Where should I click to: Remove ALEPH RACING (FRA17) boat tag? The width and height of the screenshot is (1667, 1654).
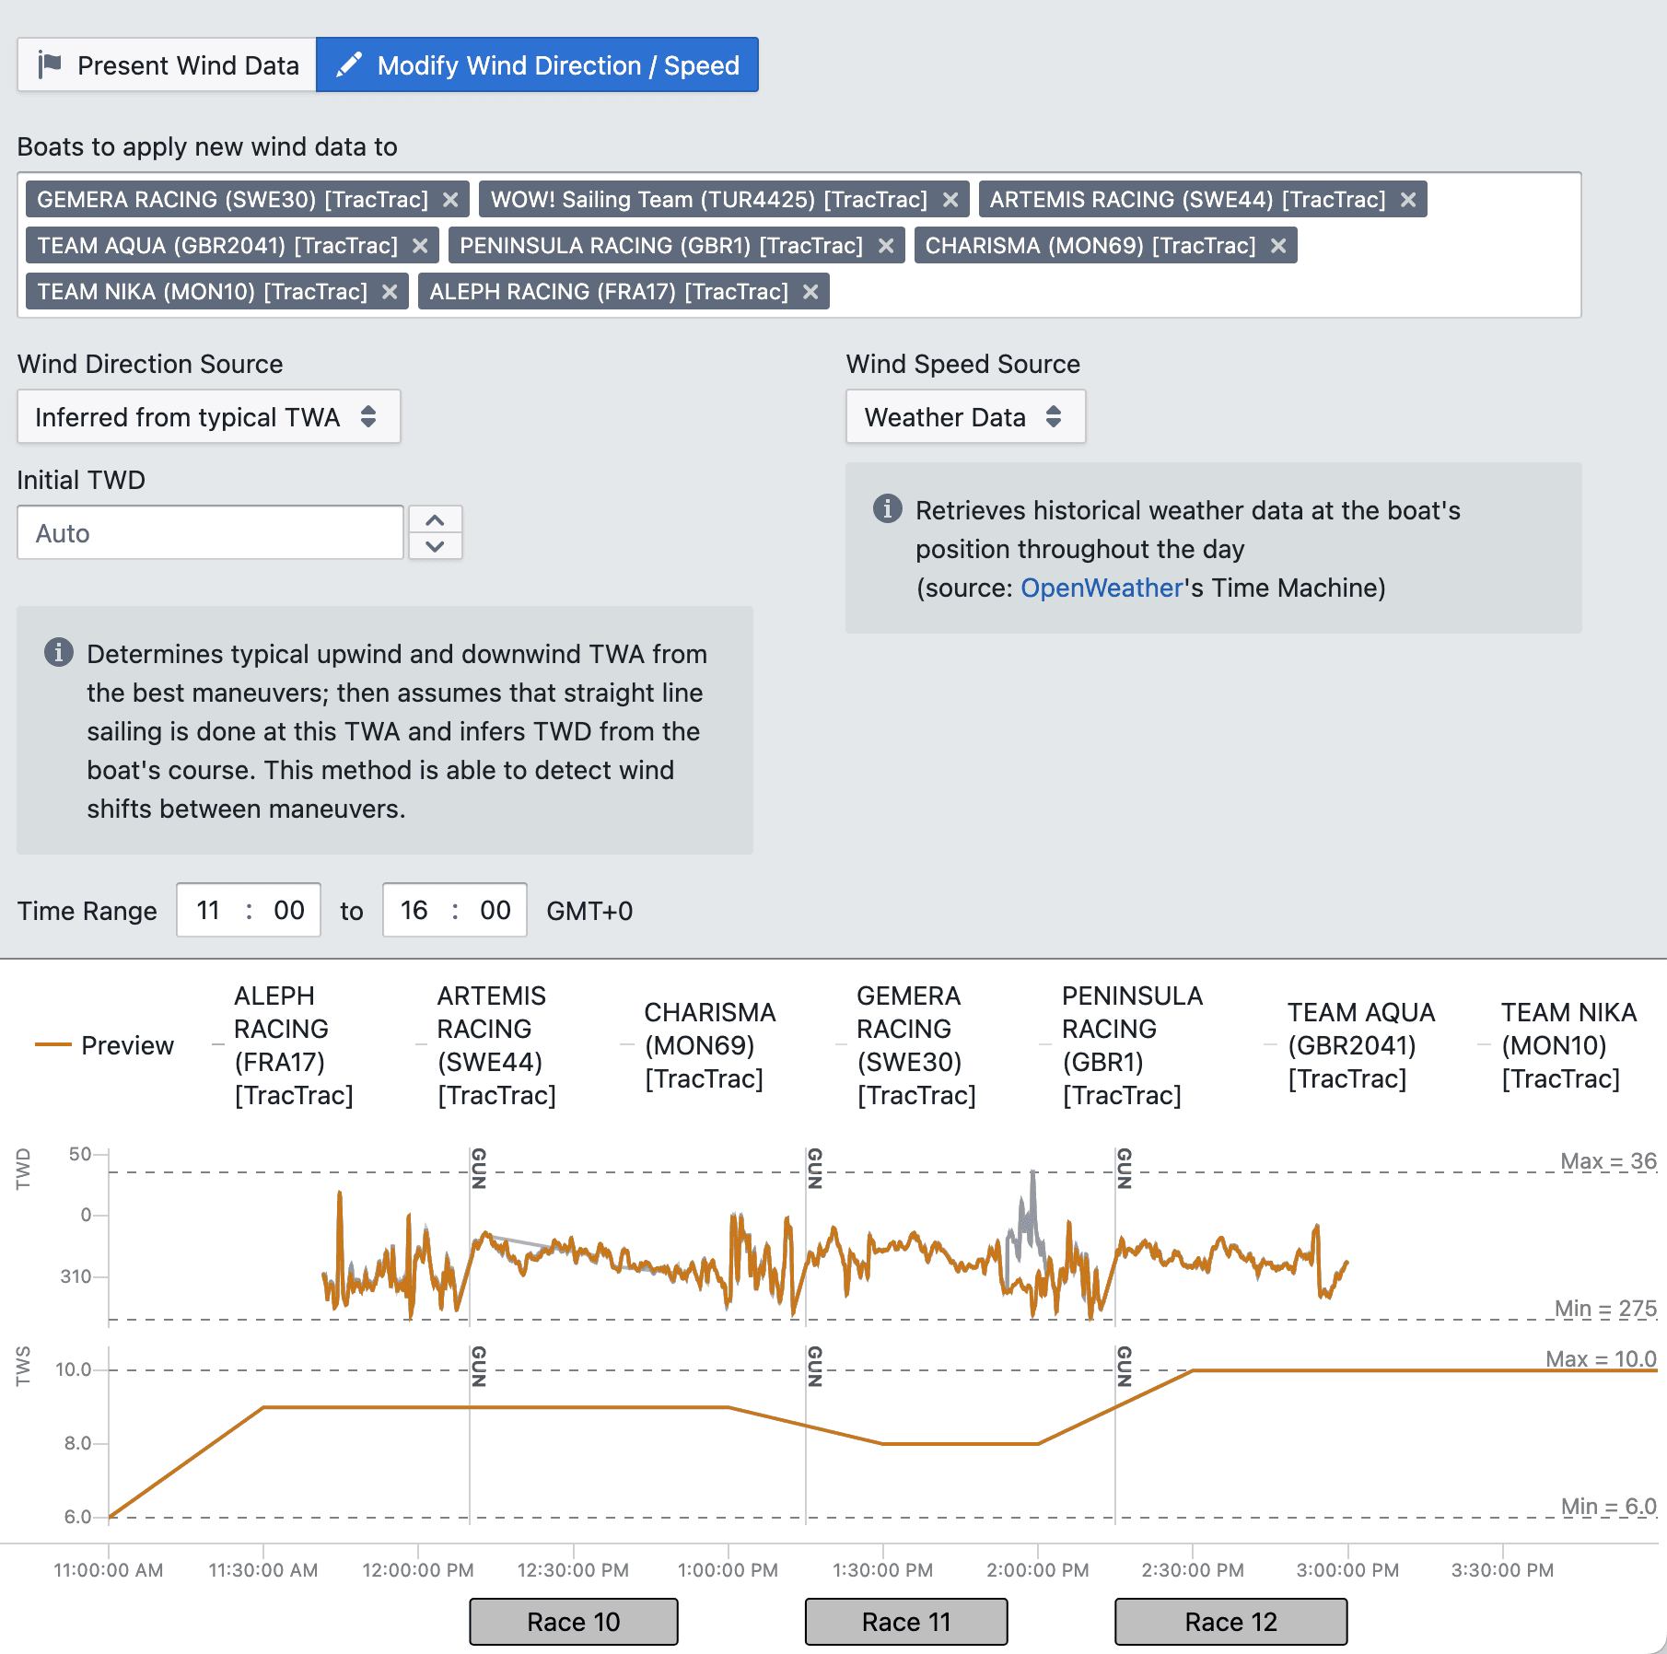click(810, 291)
